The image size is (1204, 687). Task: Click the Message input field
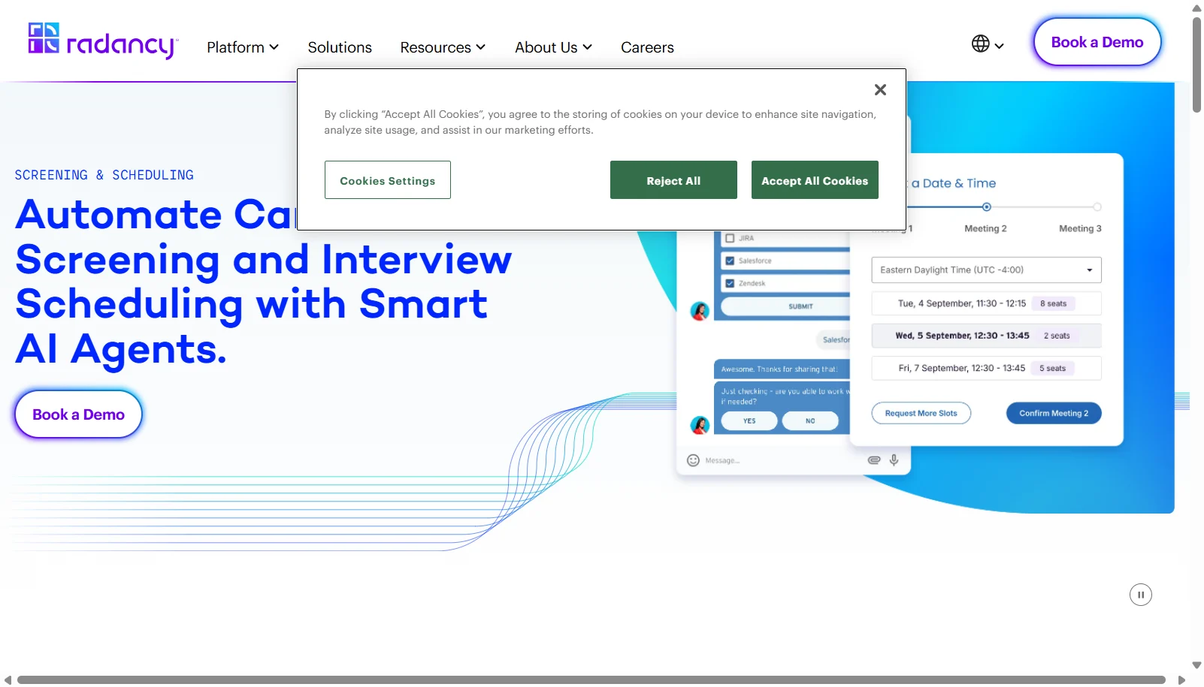[x=782, y=460]
